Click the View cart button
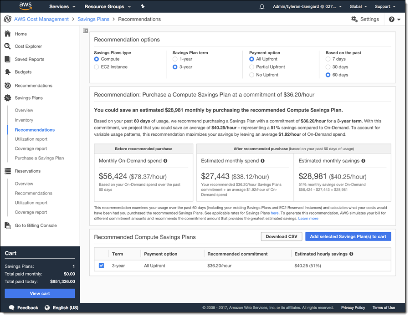The image size is (410, 317). tap(40, 293)
